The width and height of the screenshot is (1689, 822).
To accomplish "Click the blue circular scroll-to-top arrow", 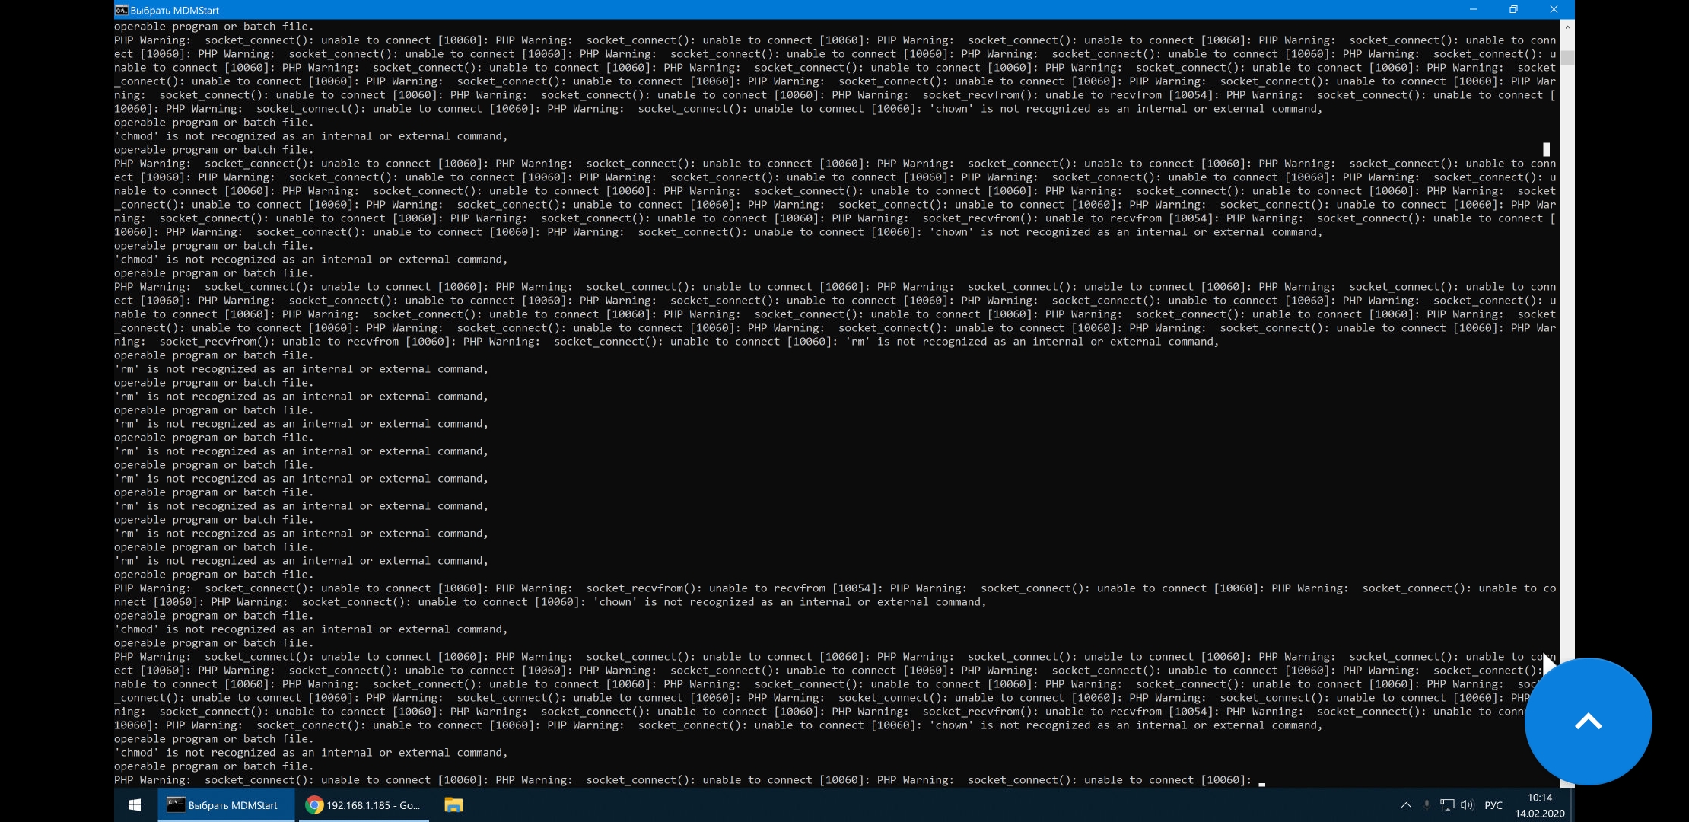I will pos(1588,720).
